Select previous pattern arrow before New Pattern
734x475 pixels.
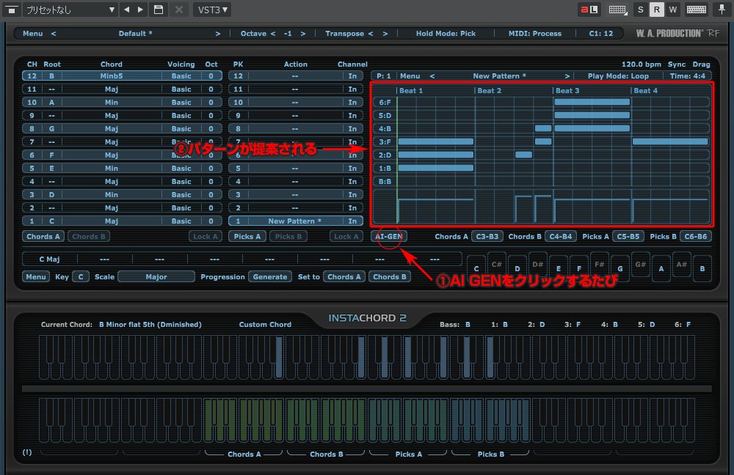point(432,76)
